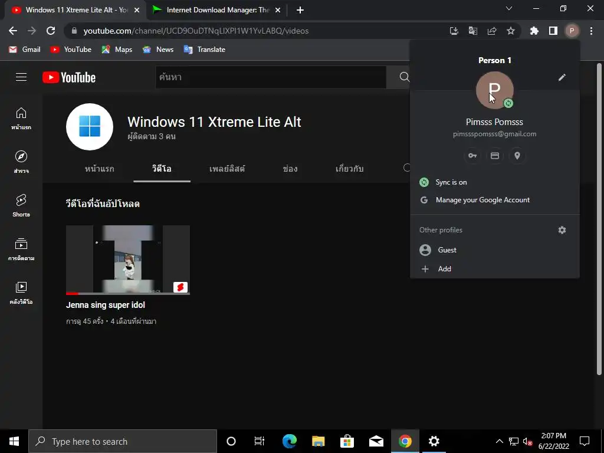Open the Home item in YouTube sidebar

coord(21,118)
